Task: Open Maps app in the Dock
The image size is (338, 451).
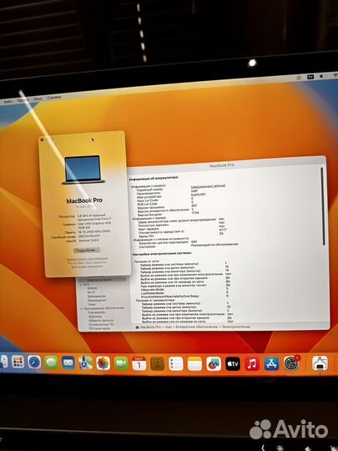Action: point(86,363)
